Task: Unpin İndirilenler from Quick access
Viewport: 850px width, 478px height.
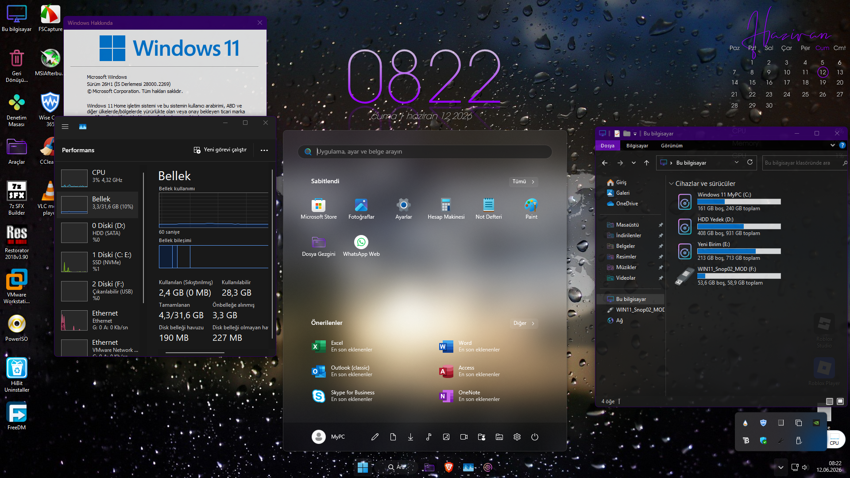Action: click(661, 235)
